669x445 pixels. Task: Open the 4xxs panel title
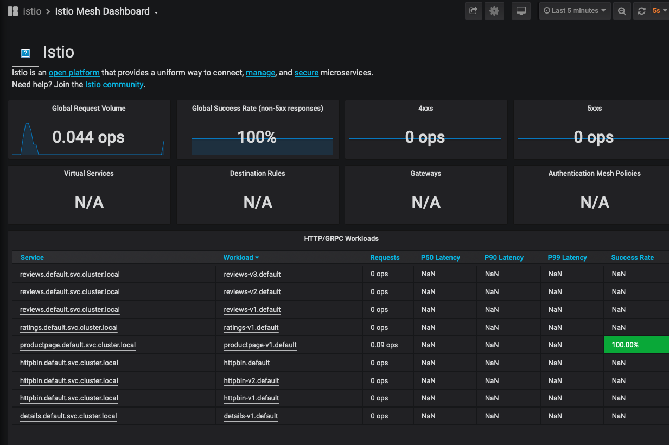tap(426, 109)
